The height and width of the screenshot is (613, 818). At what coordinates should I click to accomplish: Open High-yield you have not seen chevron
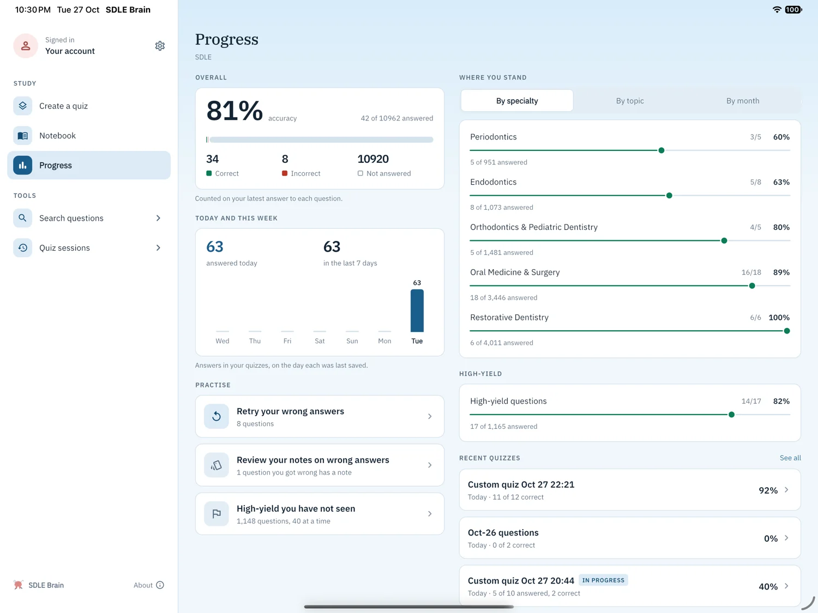430,514
